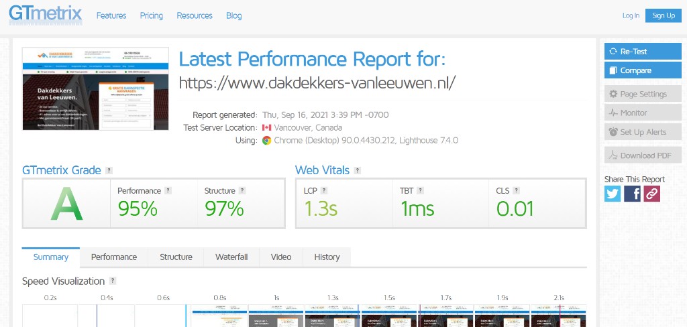The image size is (687, 327).
Task: Click the Log In link
Action: tap(631, 16)
